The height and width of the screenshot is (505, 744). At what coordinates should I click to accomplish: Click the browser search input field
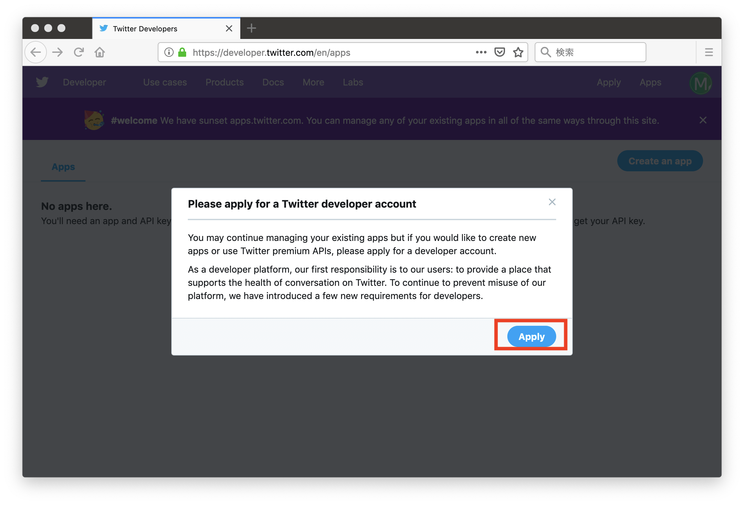click(590, 52)
